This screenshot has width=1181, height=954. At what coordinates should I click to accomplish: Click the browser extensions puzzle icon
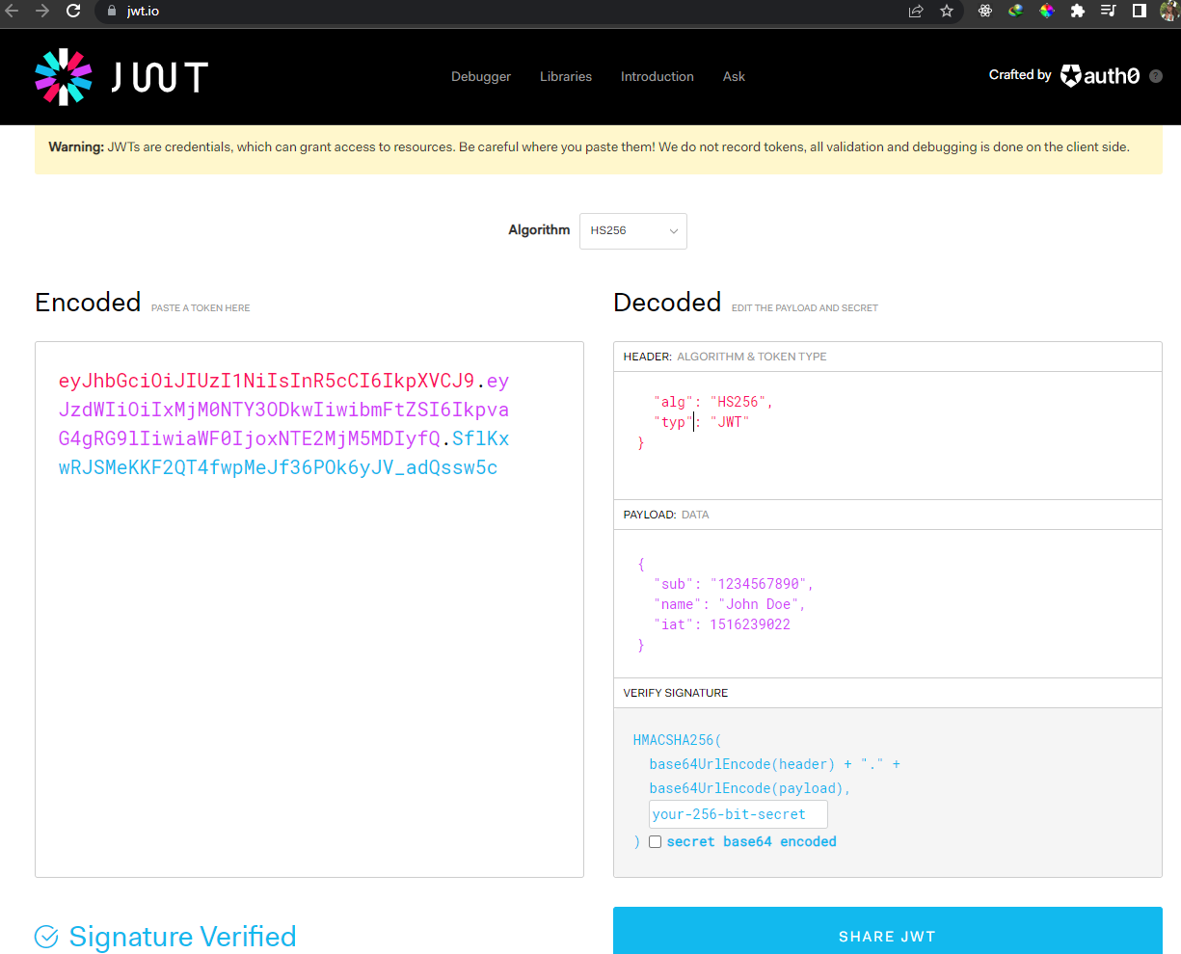click(1078, 13)
